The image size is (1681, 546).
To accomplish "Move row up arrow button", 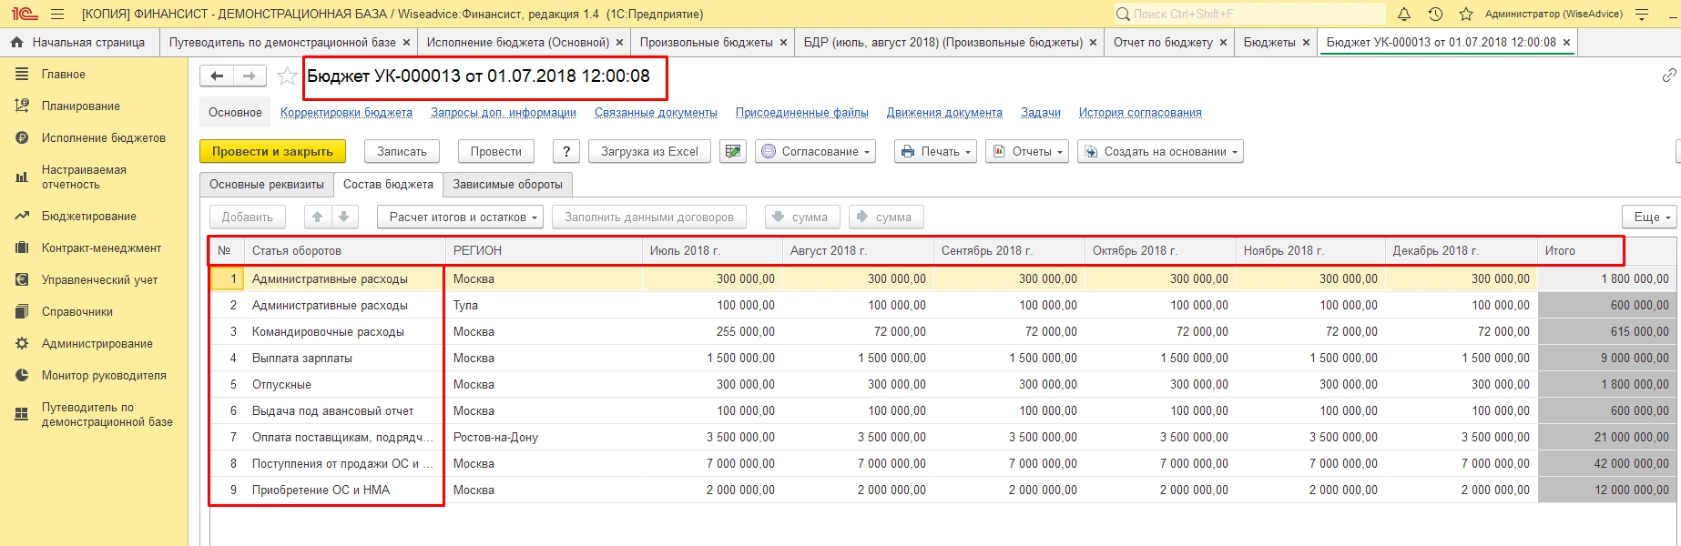I will 317,217.
